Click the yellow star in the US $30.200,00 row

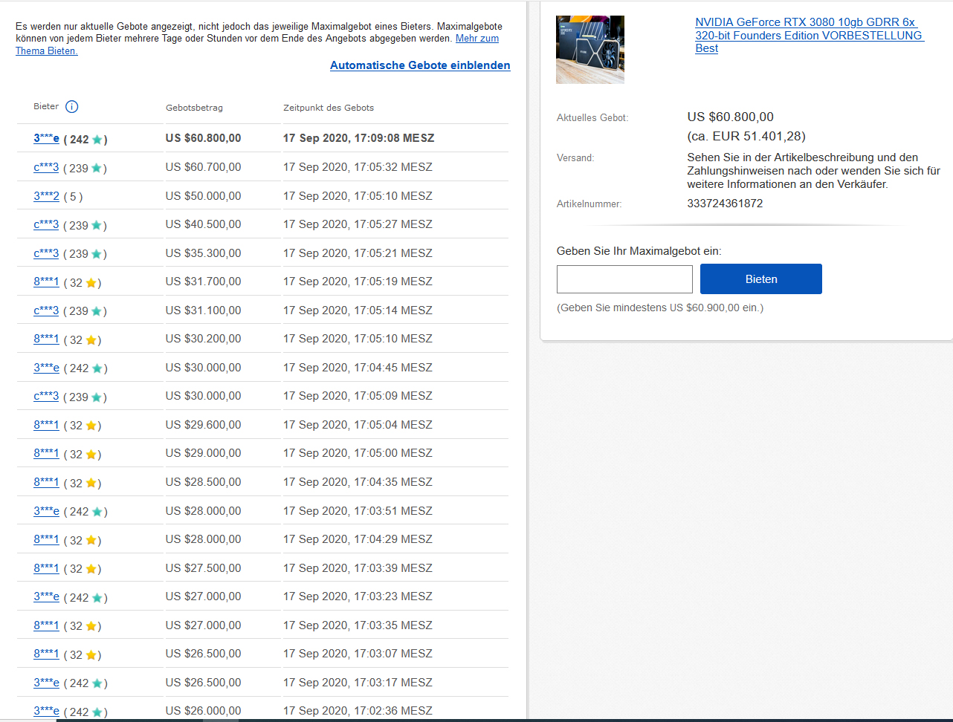click(91, 340)
